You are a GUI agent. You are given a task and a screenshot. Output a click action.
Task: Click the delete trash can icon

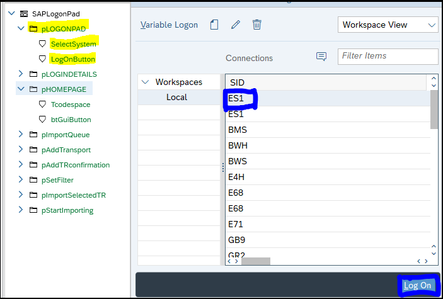(257, 25)
